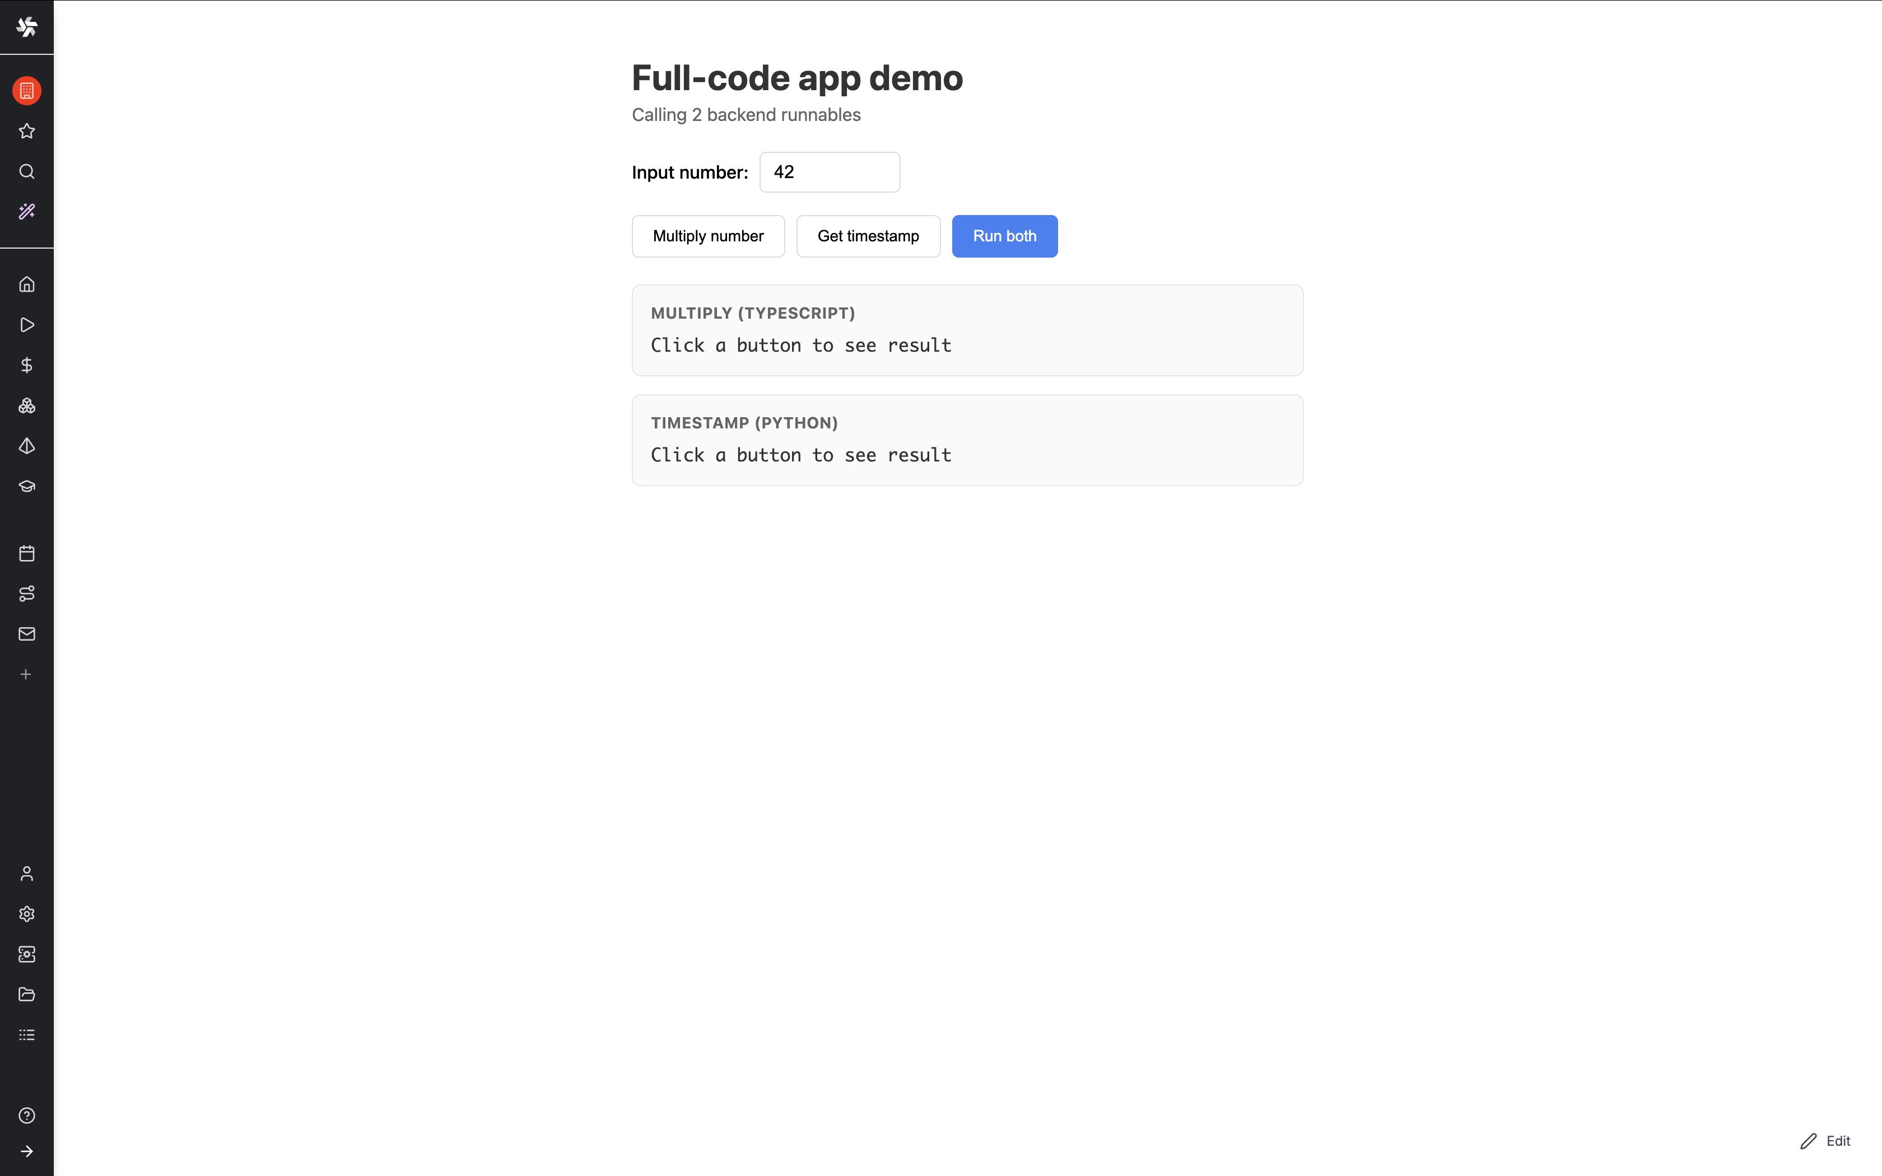Switch workspace via red building icon
The width and height of the screenshot is (1882, 1176).
coord(27,90)
